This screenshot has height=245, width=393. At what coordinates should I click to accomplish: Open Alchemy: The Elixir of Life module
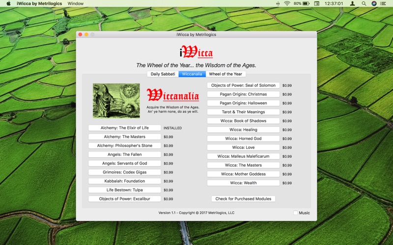(x=125, y=128)
